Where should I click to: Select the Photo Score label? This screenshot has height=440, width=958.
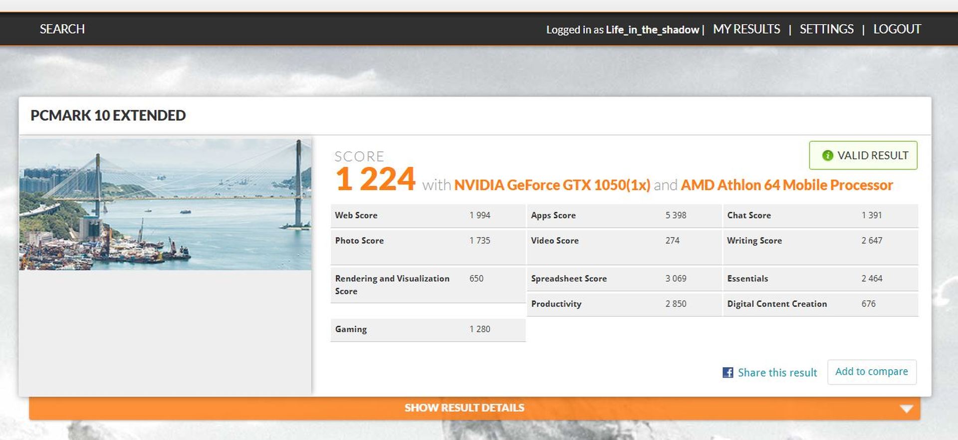click(359, 240)
